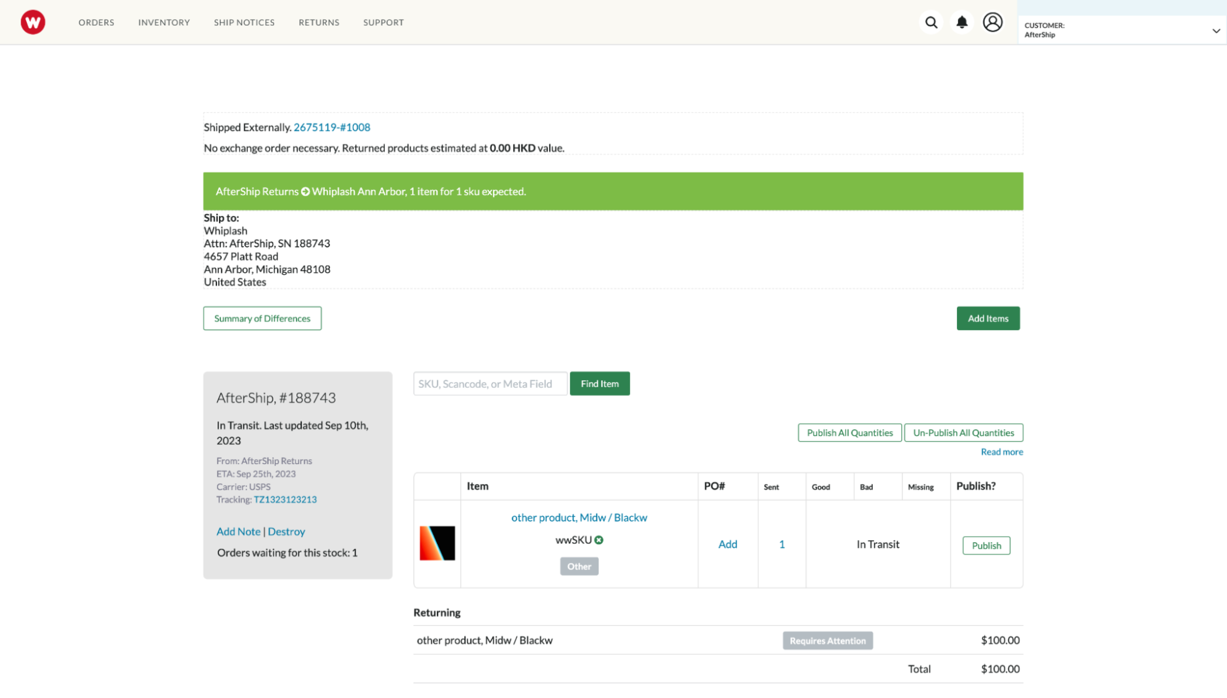Click the Publish button for the item
Image resolution: width=1227 pixels, height=698 pixels.
tap(986, 546)
